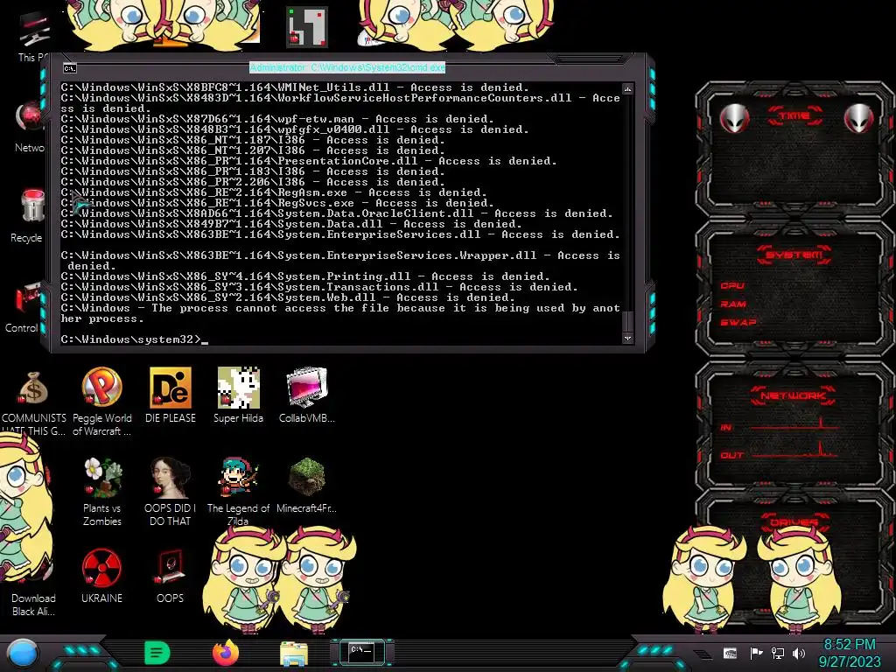Switch to the cmd taskbar button
Screen dimensions: 896x672
[x=361, y=652]
